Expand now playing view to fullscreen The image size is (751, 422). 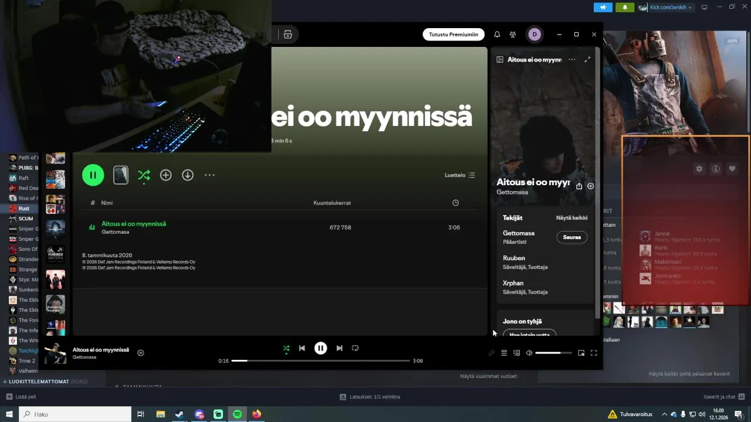click(x=587, y=59)
